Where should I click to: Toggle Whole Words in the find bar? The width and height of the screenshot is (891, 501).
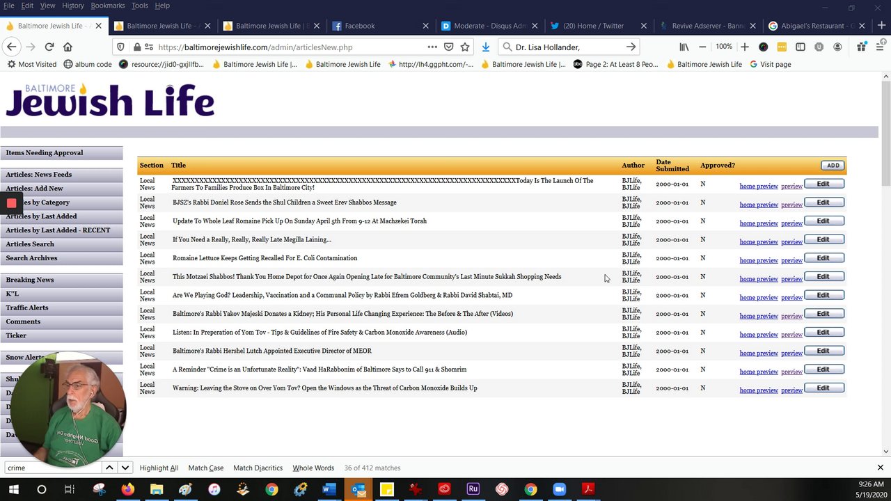tap(313, 468)
